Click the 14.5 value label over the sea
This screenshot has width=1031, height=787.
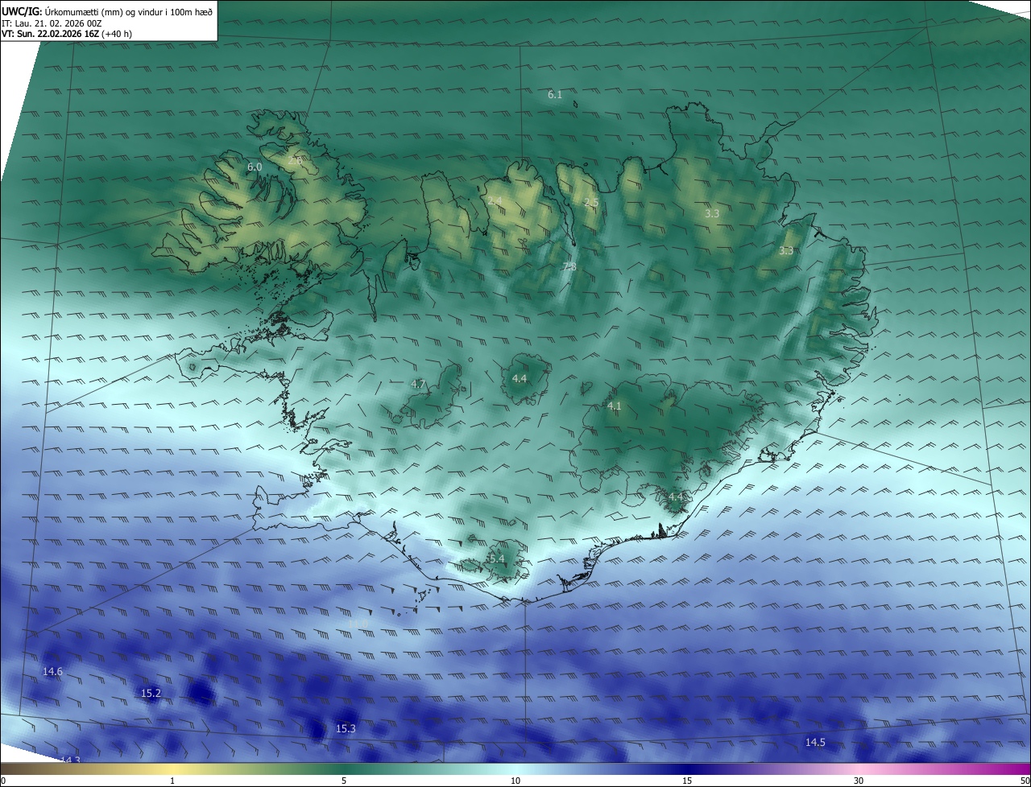pyautogui.click(x=815, y=743)
